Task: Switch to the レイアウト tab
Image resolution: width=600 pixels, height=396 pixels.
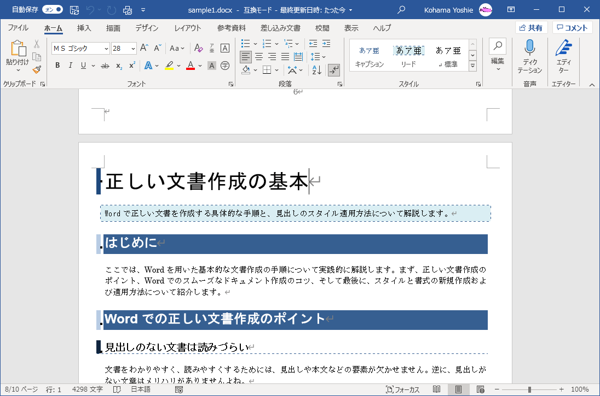Action: [187, 28]
